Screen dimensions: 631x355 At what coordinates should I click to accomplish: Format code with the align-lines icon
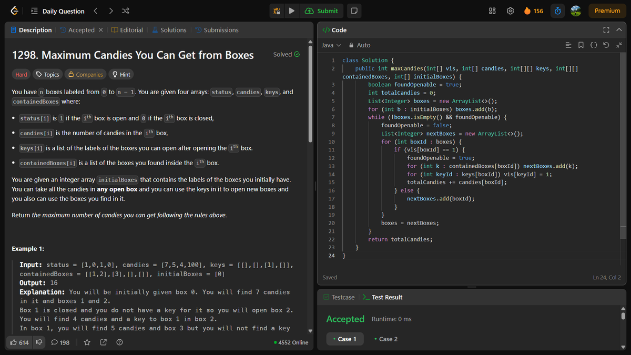(569, 45)
